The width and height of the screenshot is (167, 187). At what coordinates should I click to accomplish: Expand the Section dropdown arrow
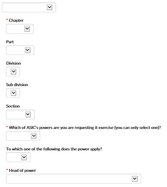point(28,114)
